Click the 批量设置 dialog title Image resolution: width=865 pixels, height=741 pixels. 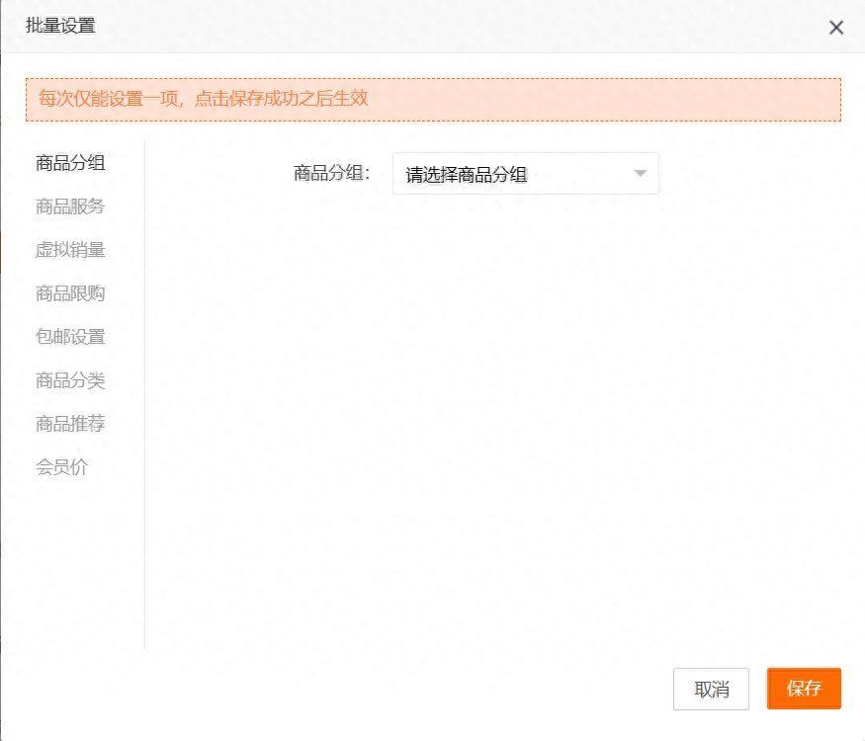click(x=60, y=27)
